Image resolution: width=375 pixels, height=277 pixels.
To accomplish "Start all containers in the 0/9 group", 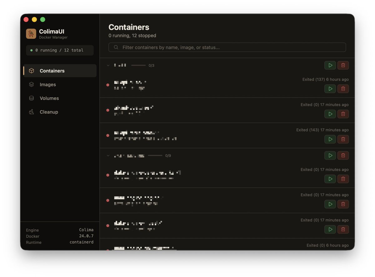I will [x=330, y=155].
